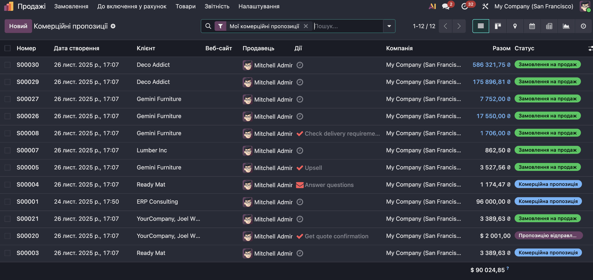This screenshot has height=280, width=593.
Task: Open the messages chat icon
Action: pyautogui.click(x=446, y=6)
